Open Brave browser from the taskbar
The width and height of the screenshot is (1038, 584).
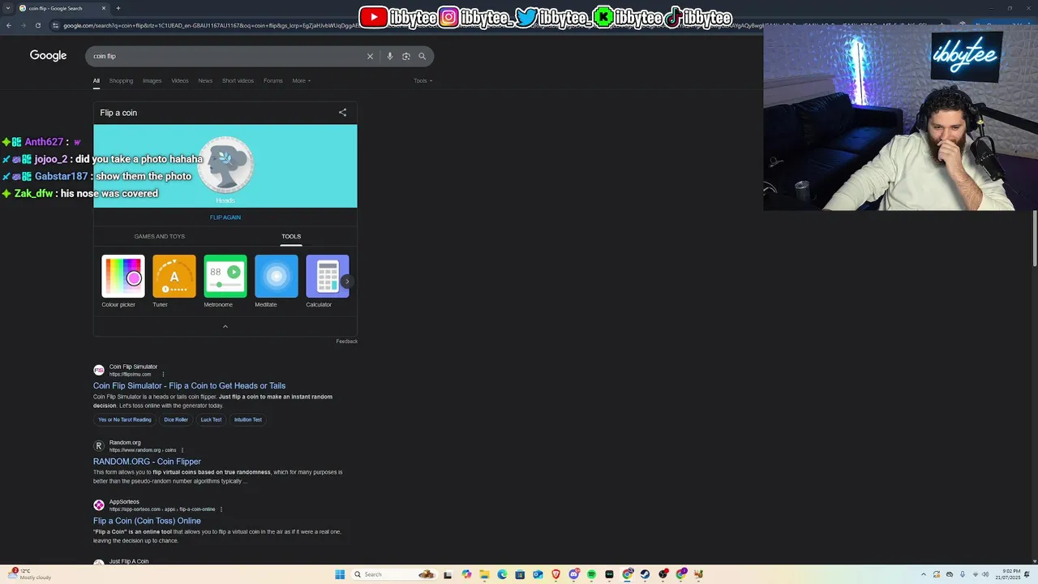tap(555, 574)
